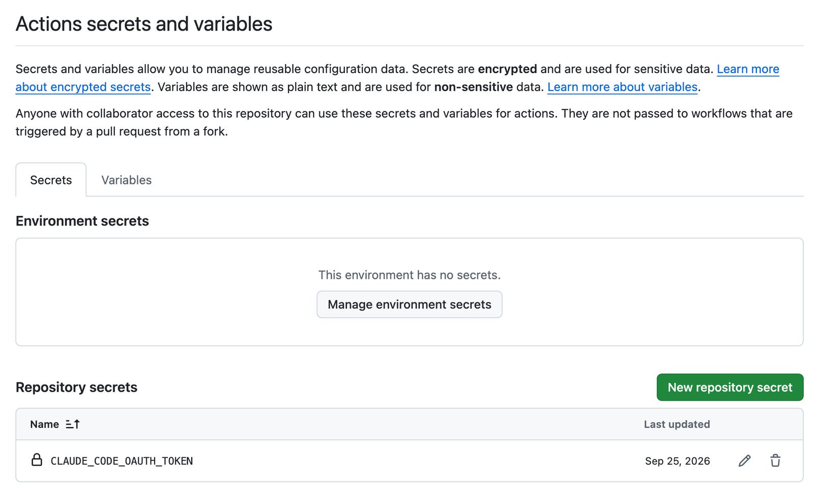This screenshot has width=814, height=483.
Task: Click the Sep 25, 2026 date
Action: tap(678, 461)
